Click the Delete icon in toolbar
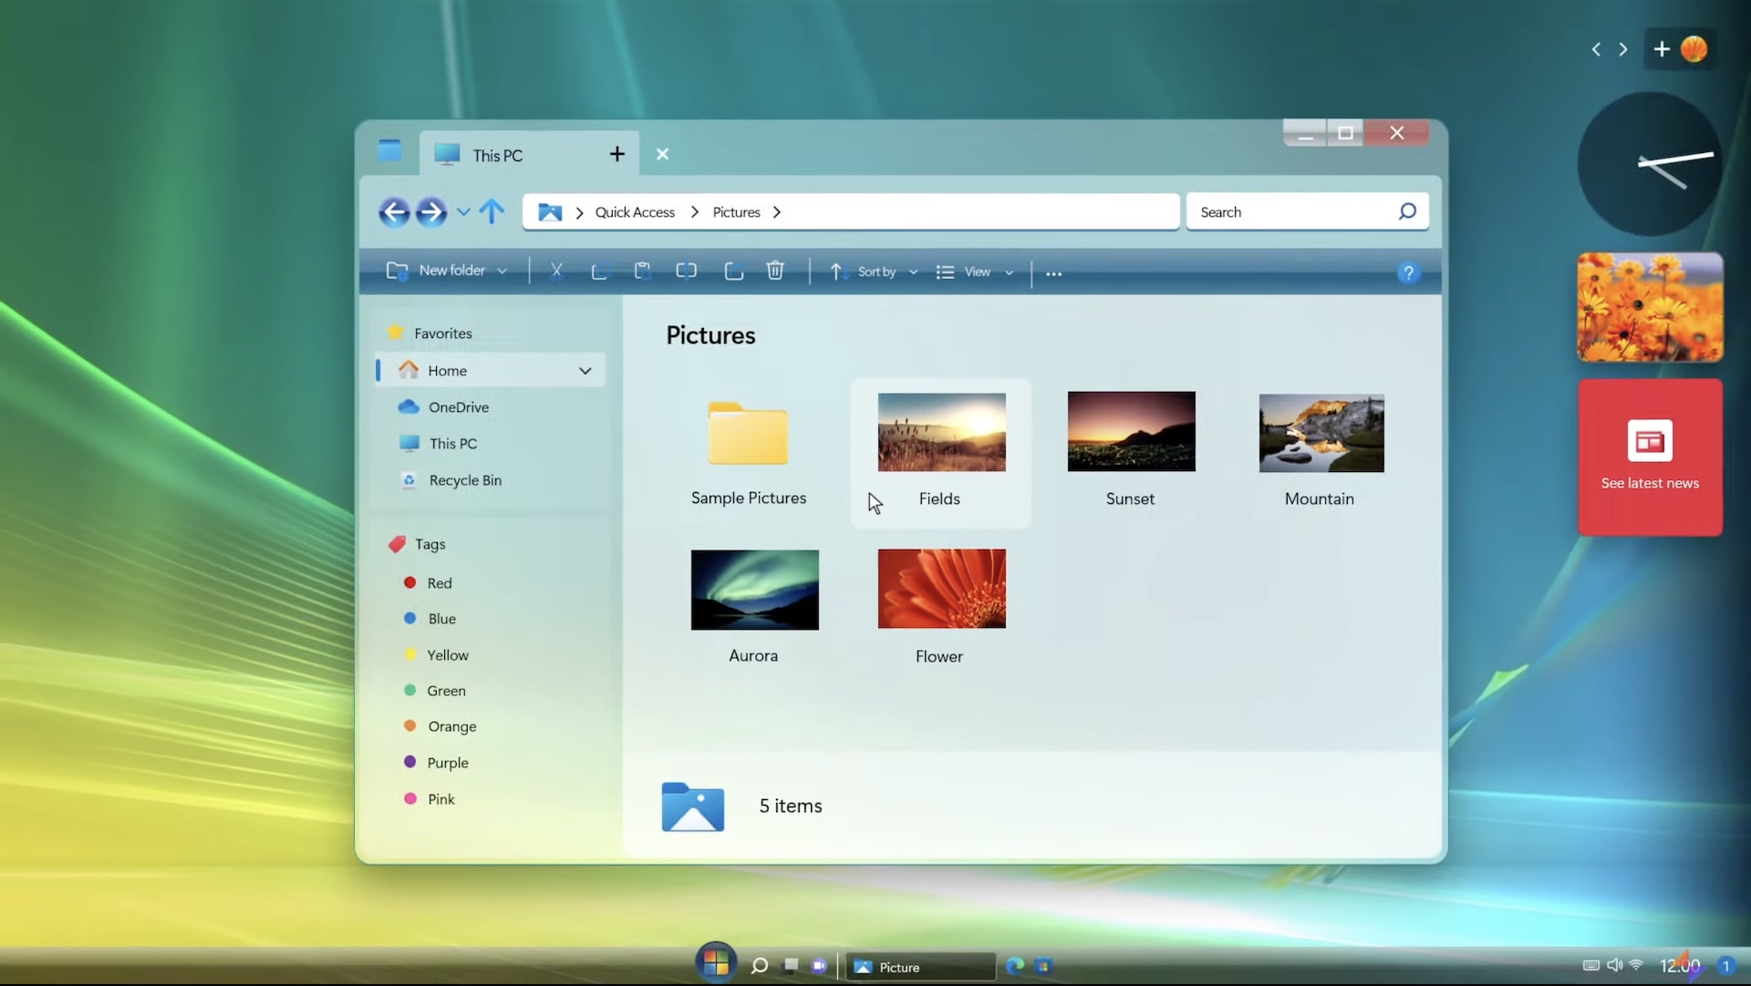The width and height of the screenshot is (1751, 986). click(776, 271)
